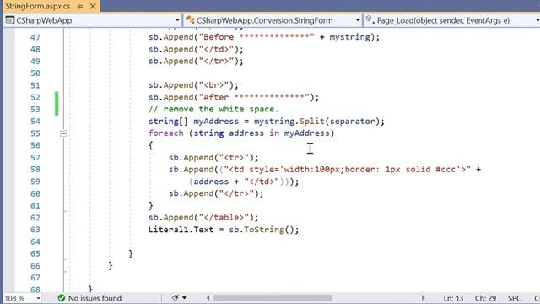Click line number 47
540x304 pixels.
tap(35, 37)
